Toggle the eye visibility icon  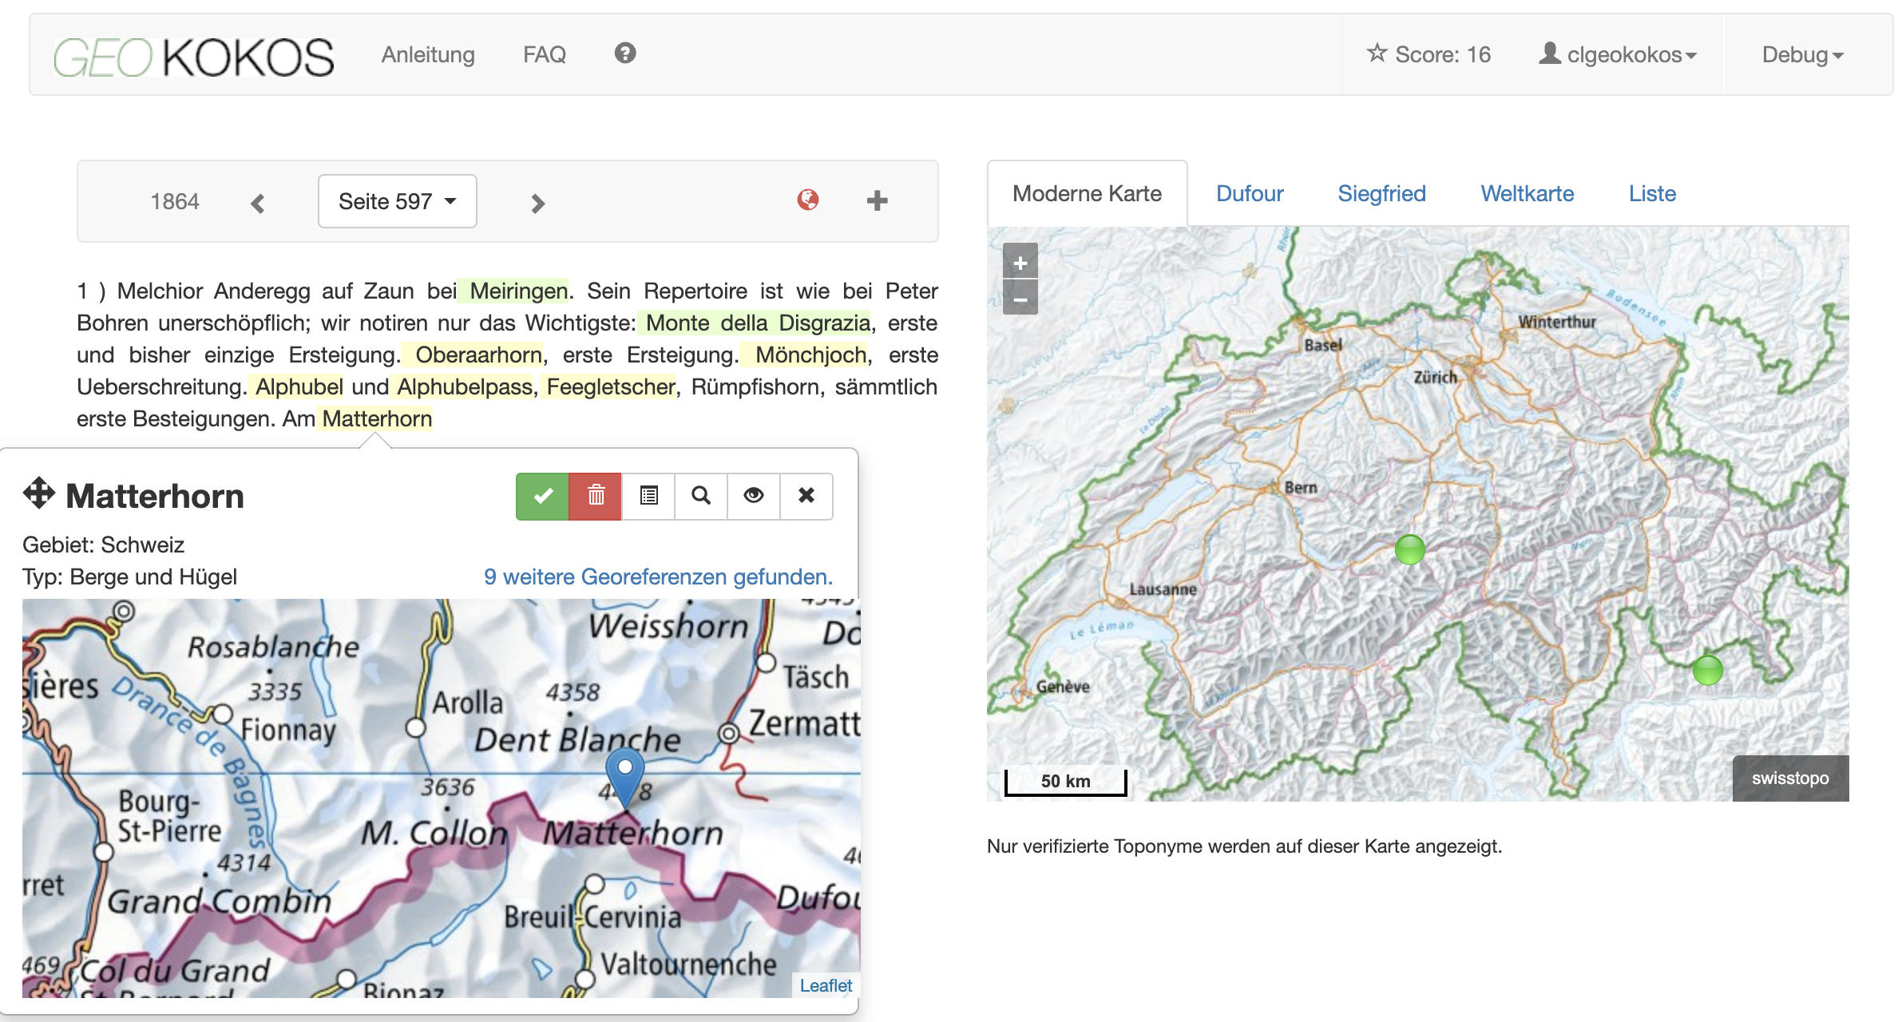pyautogui.click(x=754, y=496)
